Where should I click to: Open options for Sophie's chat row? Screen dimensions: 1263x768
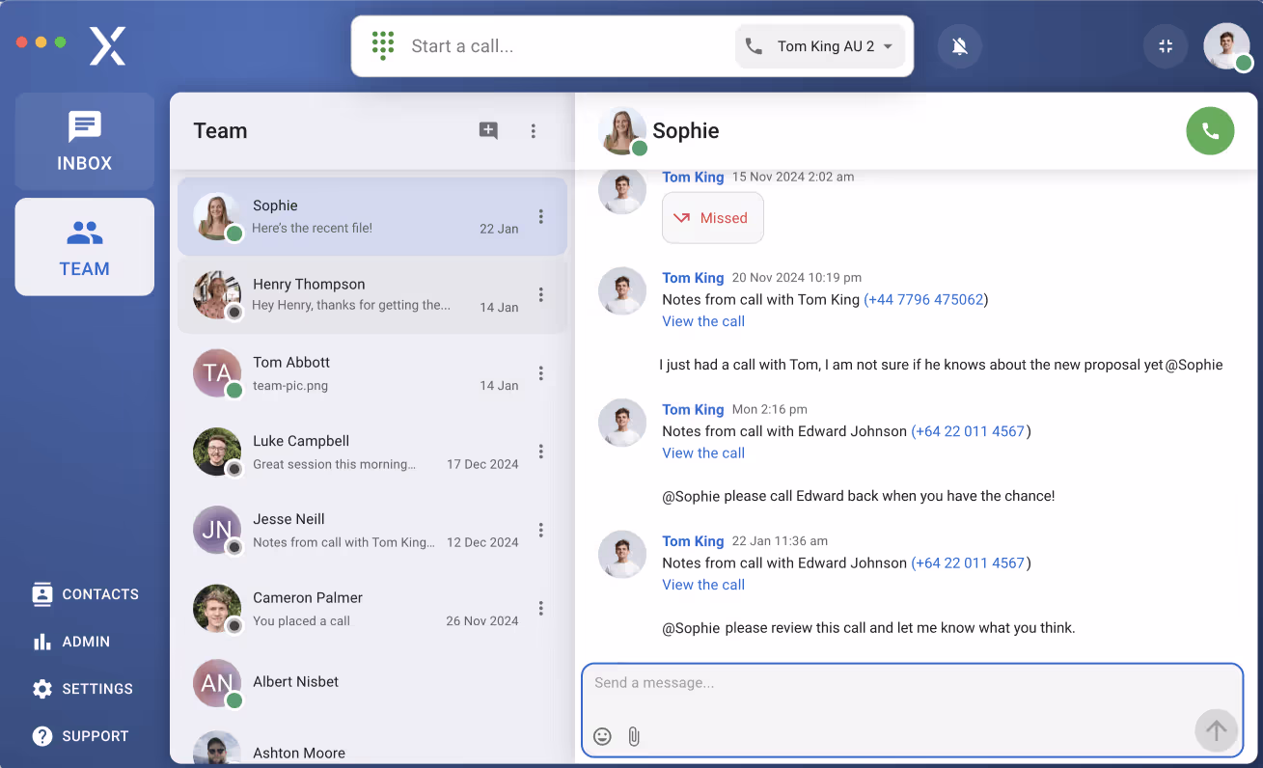point(541,216)
